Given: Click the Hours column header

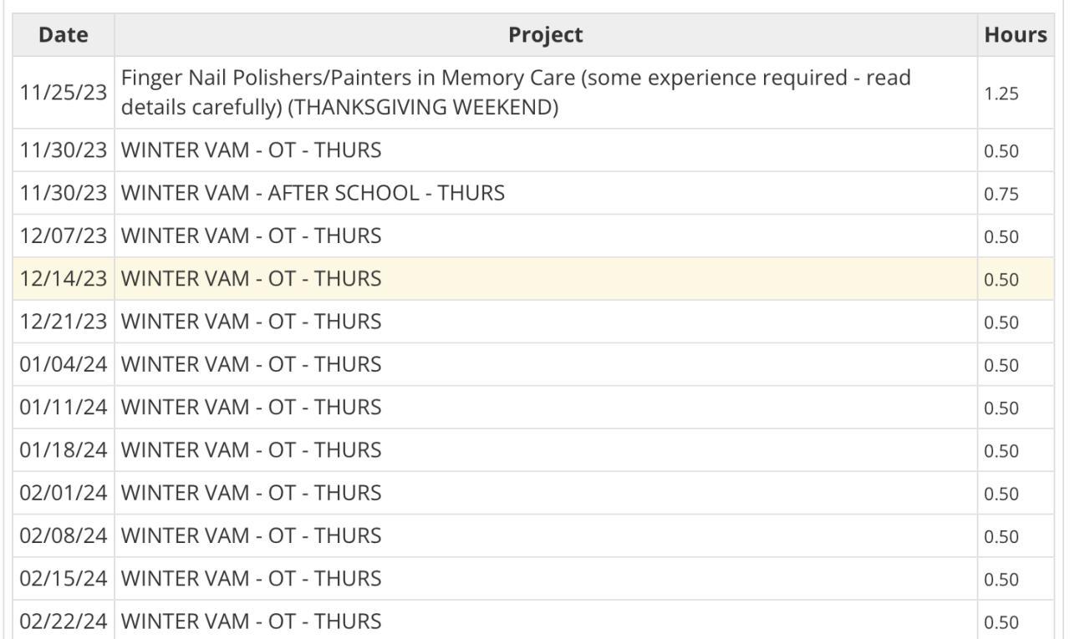Looking at the screenshot, I should [1015, 35].
